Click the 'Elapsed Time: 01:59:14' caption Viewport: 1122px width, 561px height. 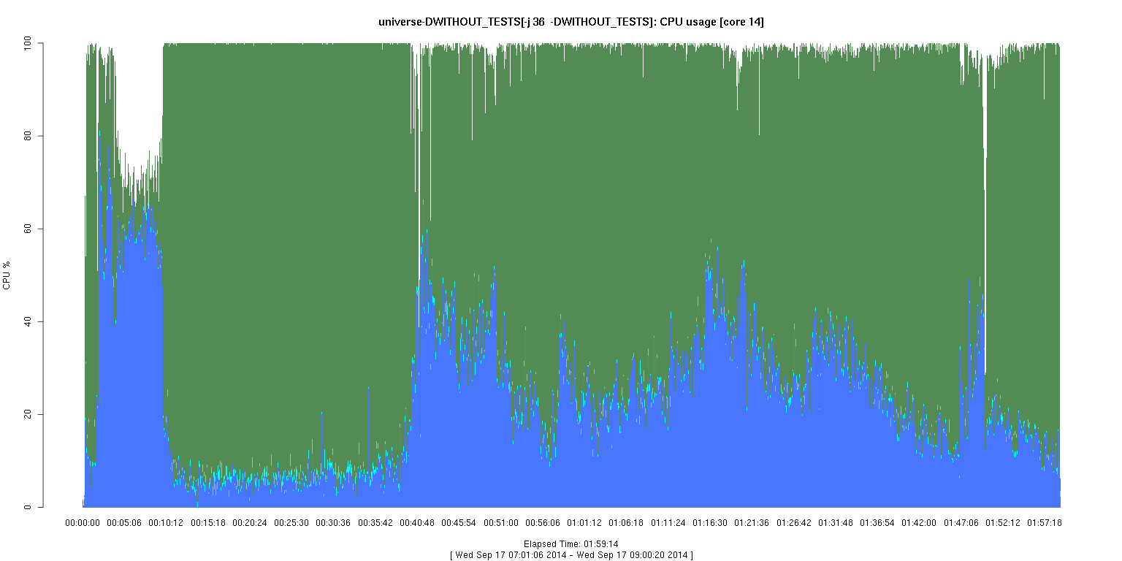(571, 544)
